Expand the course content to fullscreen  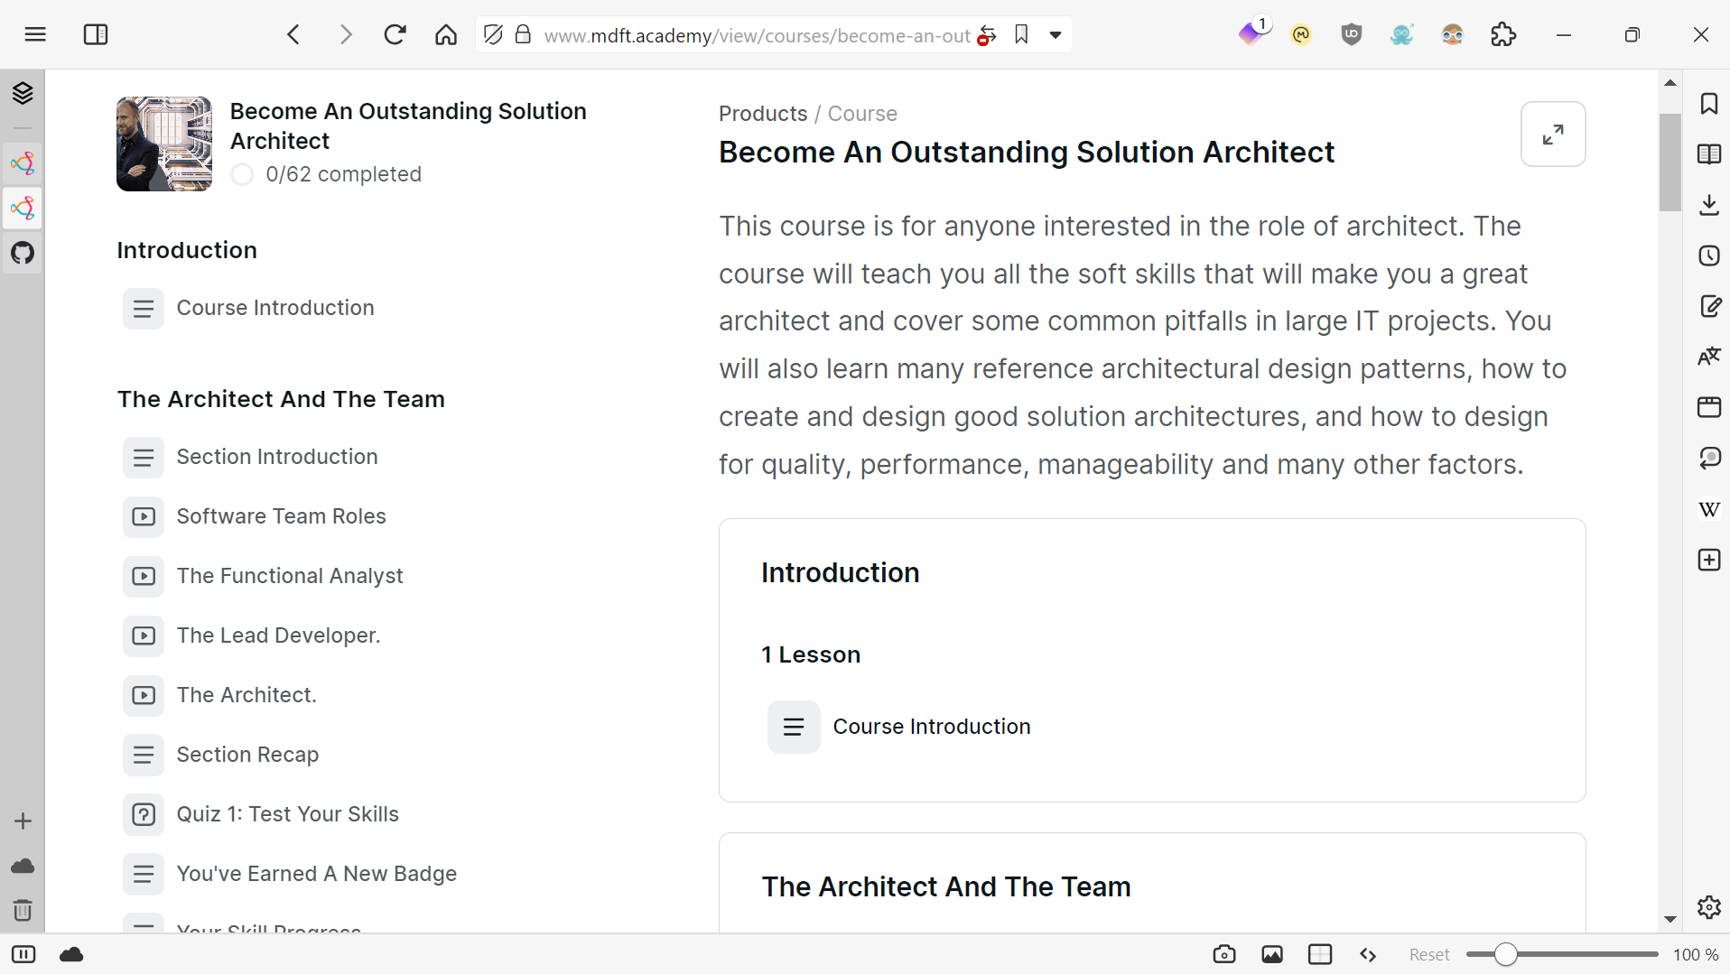[1552, 135]
